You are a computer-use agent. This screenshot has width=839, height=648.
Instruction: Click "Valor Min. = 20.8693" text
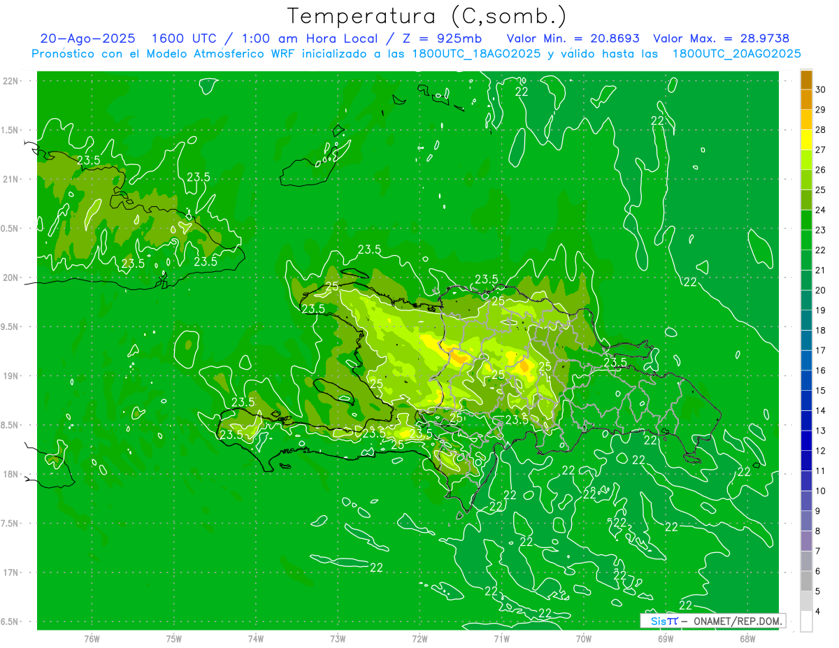pyautogui.click(x=573, y=38)
